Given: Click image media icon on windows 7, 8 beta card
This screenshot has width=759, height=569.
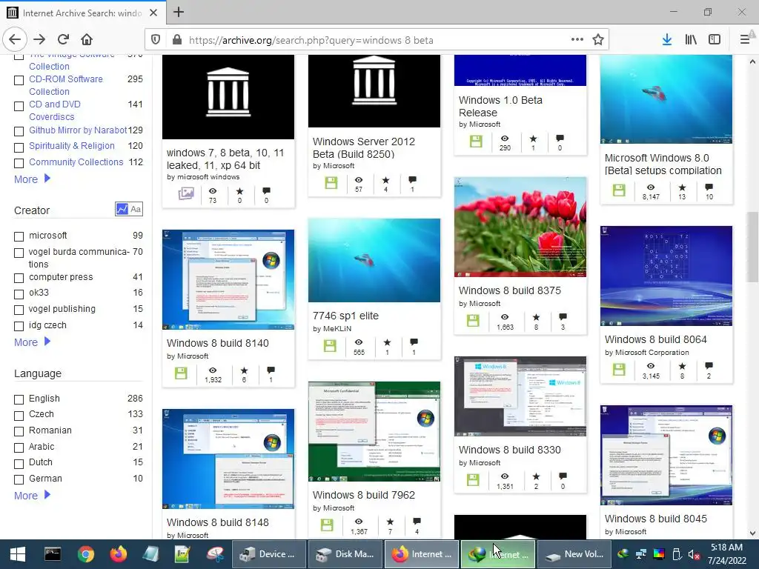Looking at the screenshot, I should (x=186, y=193).
